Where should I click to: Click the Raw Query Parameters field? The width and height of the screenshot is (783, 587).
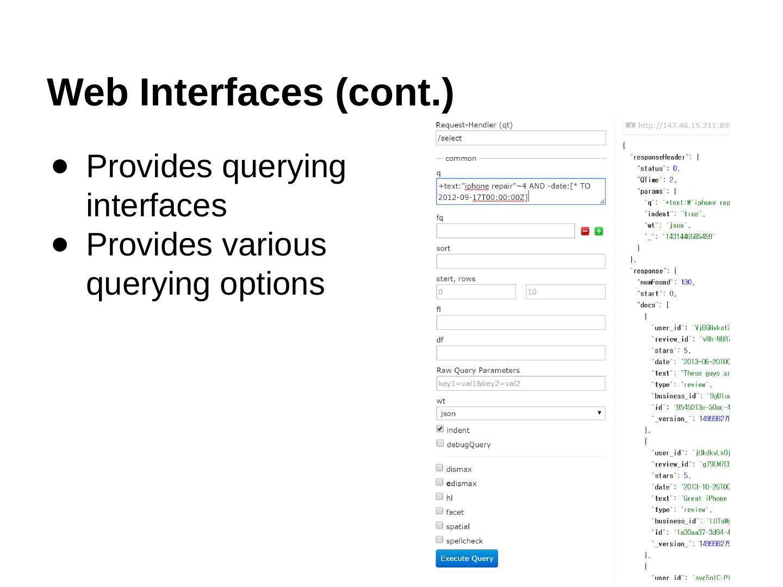(x=520, y=383)
